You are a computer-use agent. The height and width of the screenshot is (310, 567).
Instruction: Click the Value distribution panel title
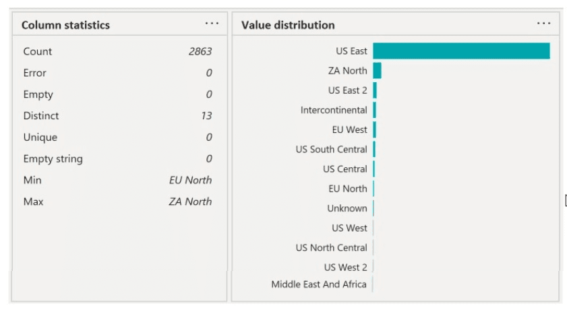(288, 25)
